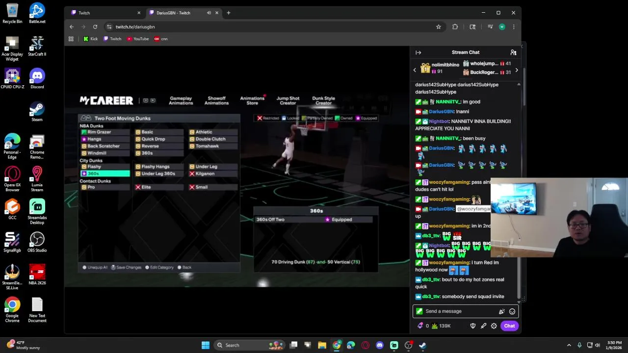Click the purple Chat send button

[509, 326]
